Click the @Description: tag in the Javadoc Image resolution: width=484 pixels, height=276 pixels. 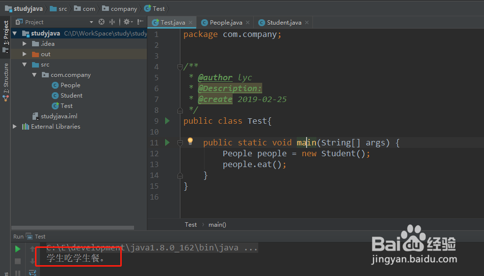pos(230,89)
